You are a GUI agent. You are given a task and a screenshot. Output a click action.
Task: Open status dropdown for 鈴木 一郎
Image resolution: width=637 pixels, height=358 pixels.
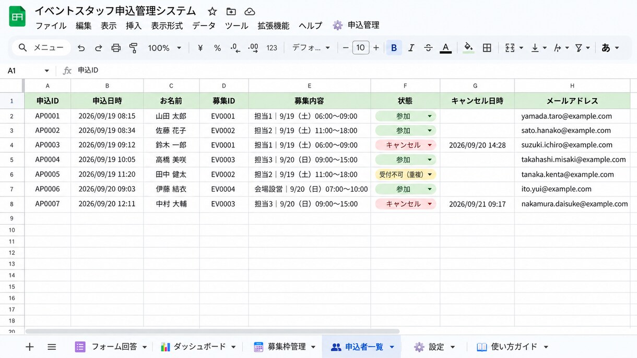430,145
